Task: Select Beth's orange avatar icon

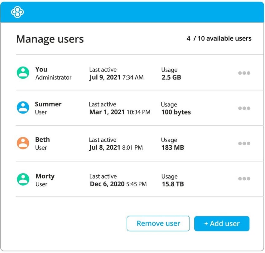Action: point(23,143)
